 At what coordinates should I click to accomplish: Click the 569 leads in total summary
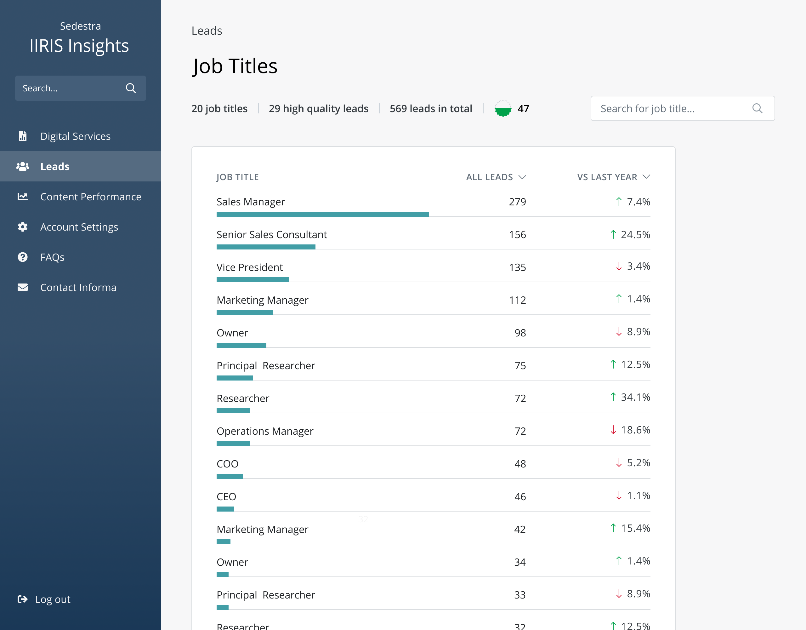[431, 109]
